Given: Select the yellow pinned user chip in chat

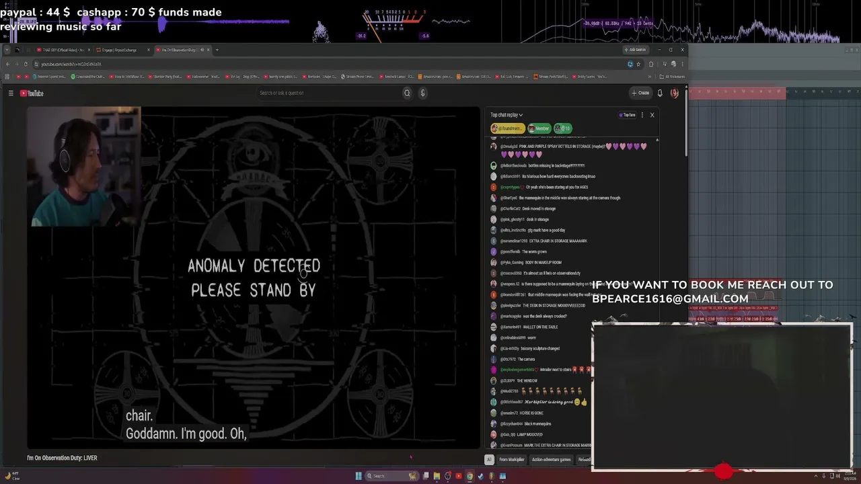Looking at the screenshot, I should coord(507,128).
